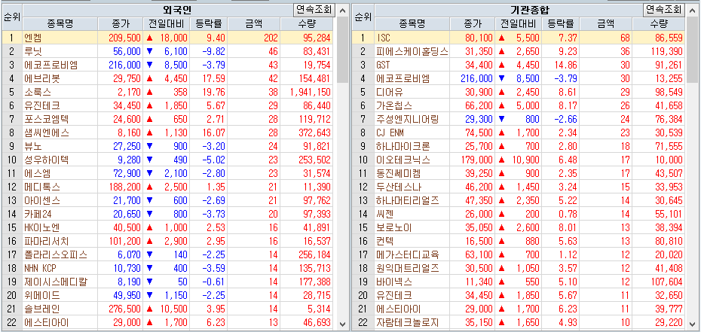Click 외국인 panel scrollbar thumb
Screen dimensions: 701x332
[x=342, y=50]
